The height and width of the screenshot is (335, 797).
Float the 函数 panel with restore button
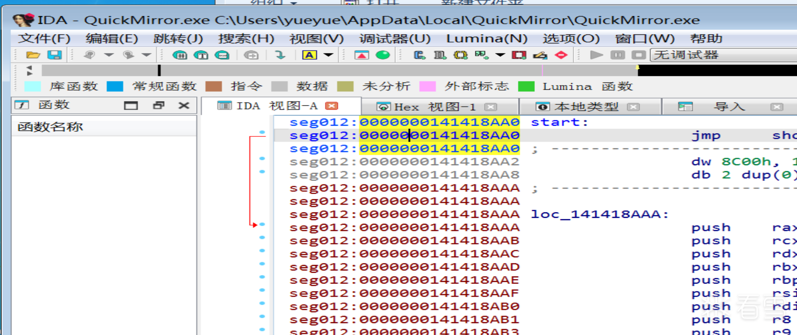pyautogui.click(x=159, y=106)
